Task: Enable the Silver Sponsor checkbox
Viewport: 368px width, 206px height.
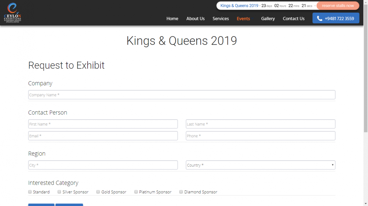Action: (x=59, y=192)
